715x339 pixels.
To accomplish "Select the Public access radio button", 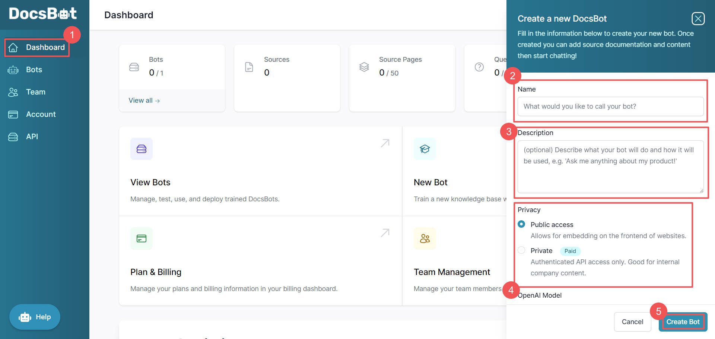I will click(521, 224).
